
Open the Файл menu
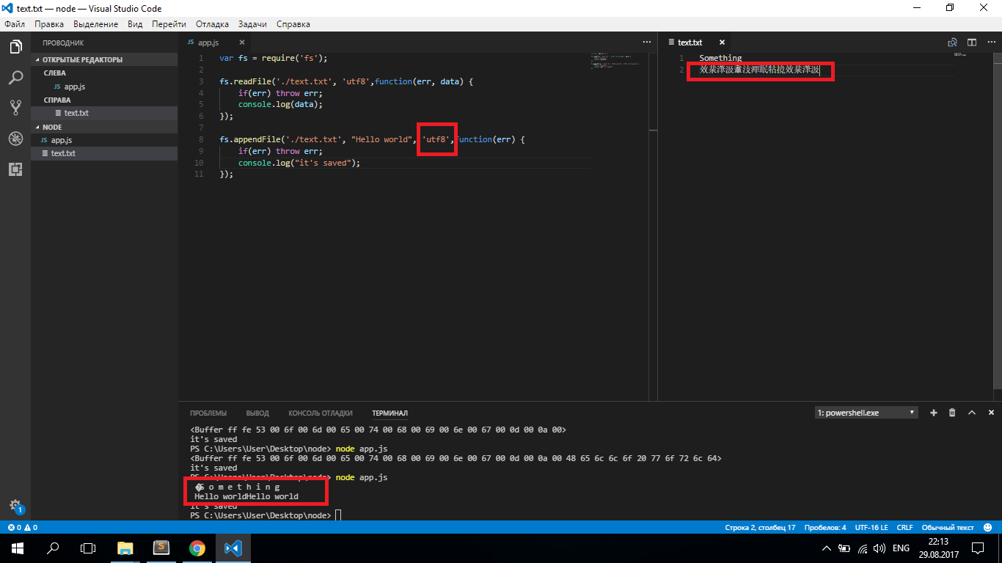(x=15, y=24)
